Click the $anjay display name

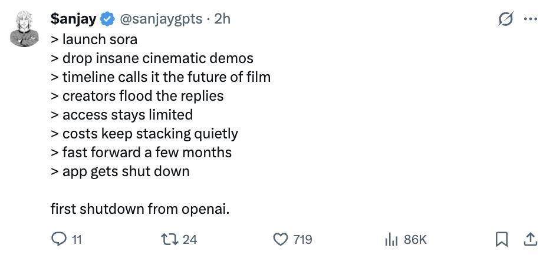(73, 19)
